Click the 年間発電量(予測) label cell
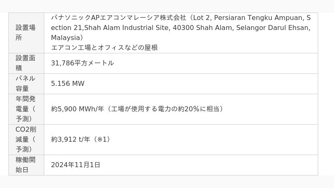The width and height of the screenshot is (334, 188). tap(26, 109)
